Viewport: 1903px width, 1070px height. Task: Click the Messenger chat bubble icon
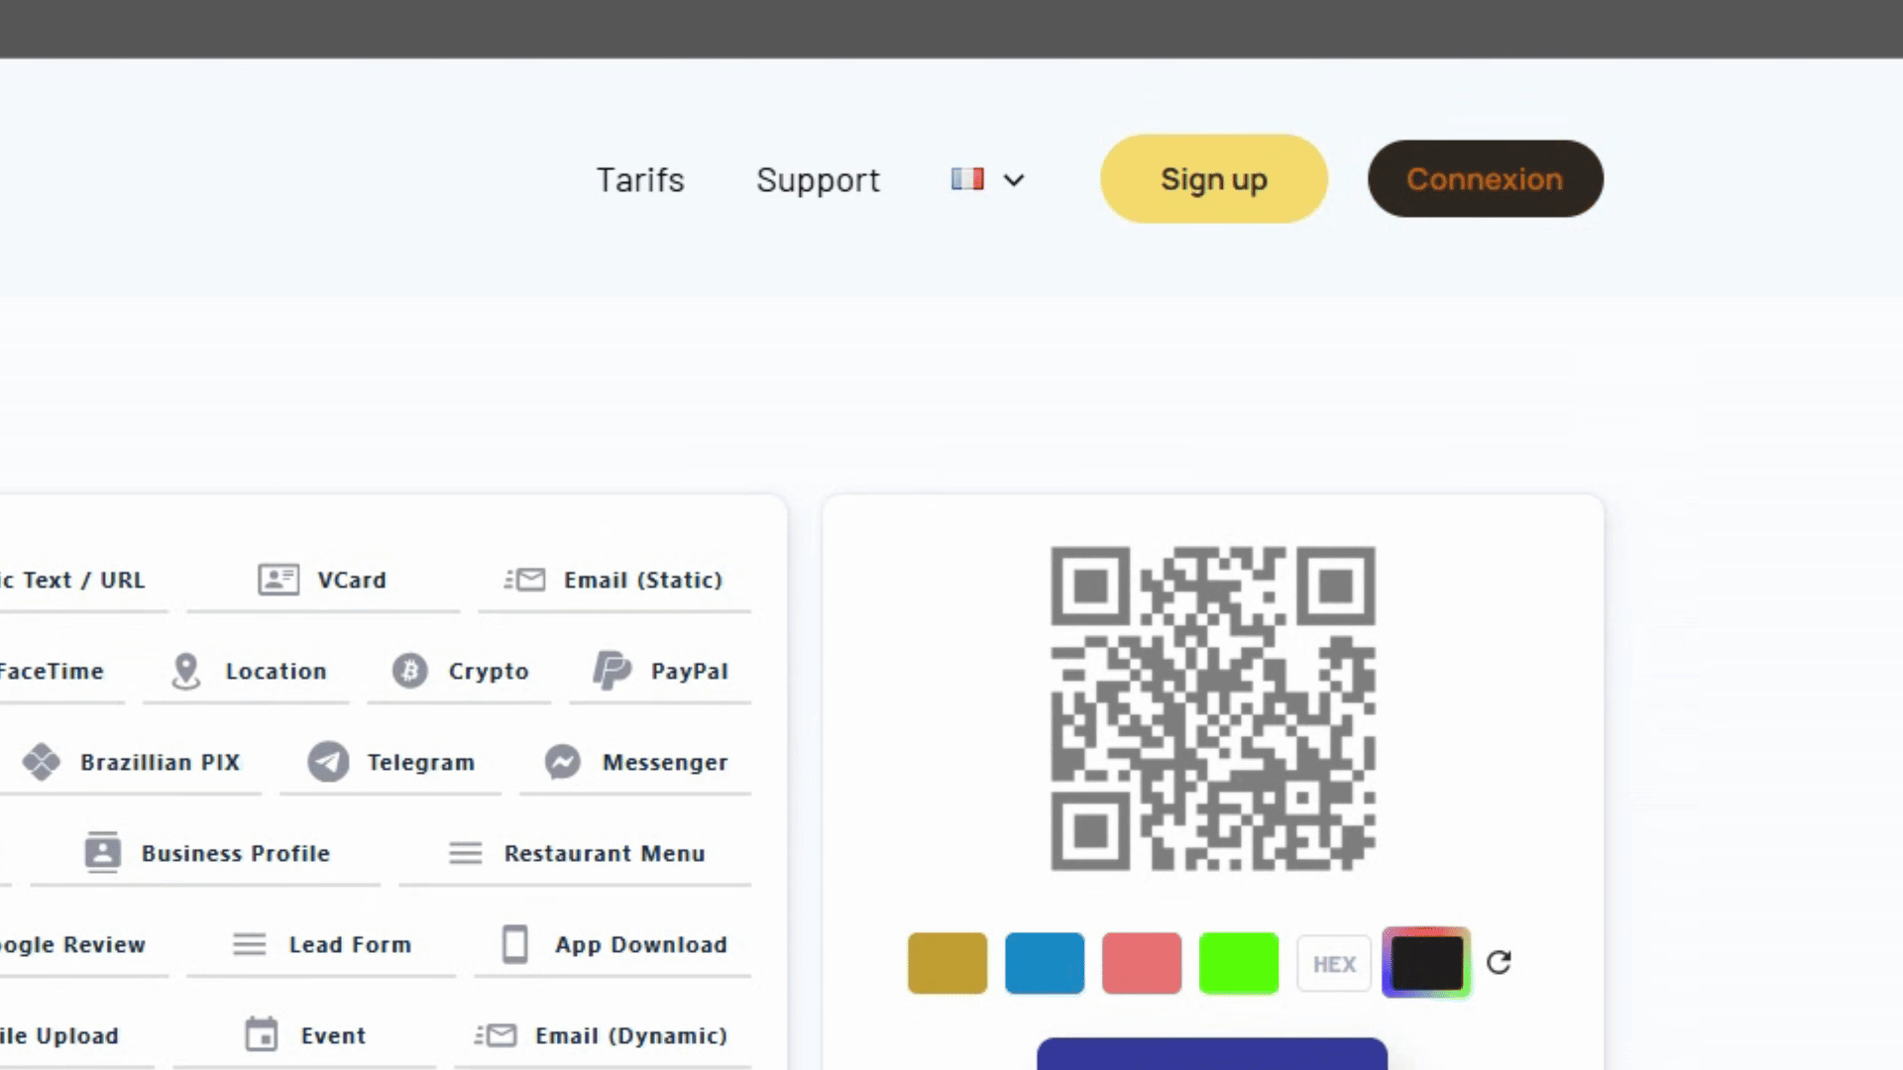[x=562, y=762]
